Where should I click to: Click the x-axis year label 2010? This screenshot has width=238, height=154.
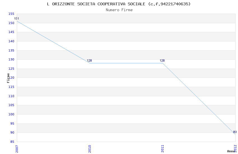(x=90, y=149)
